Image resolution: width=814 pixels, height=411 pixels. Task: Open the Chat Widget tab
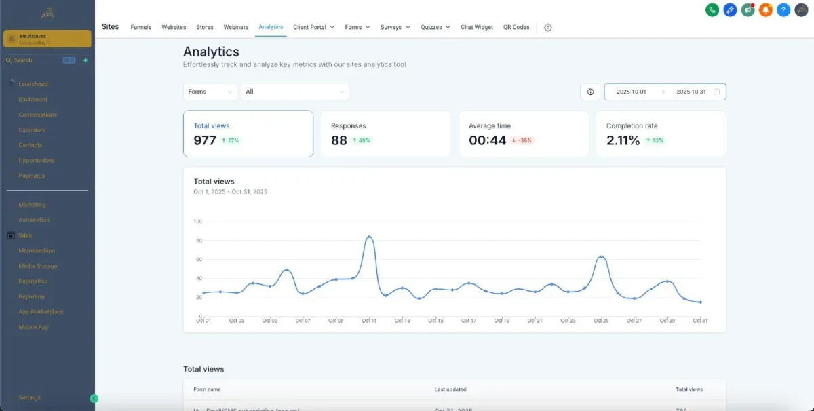477,27
